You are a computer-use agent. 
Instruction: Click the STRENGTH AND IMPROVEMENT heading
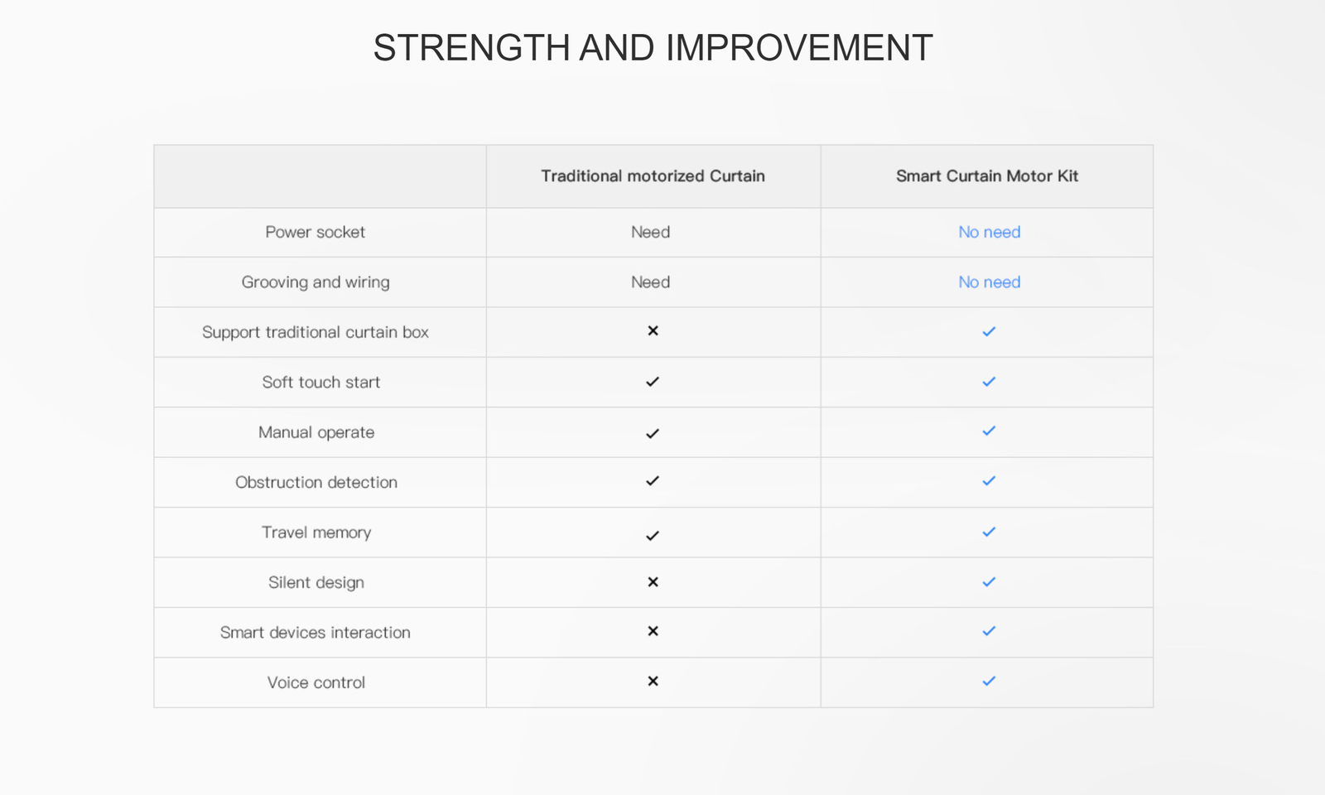(x=653, y=48)
